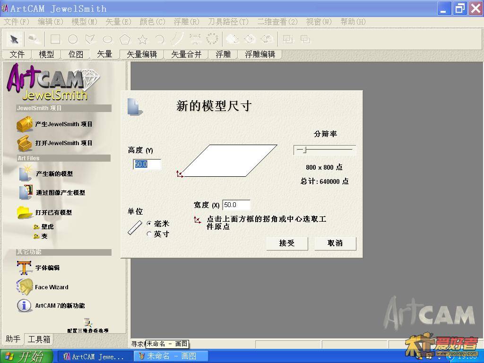
Task: Open the 浮雕(R) menu
Action: coord(186,22)
